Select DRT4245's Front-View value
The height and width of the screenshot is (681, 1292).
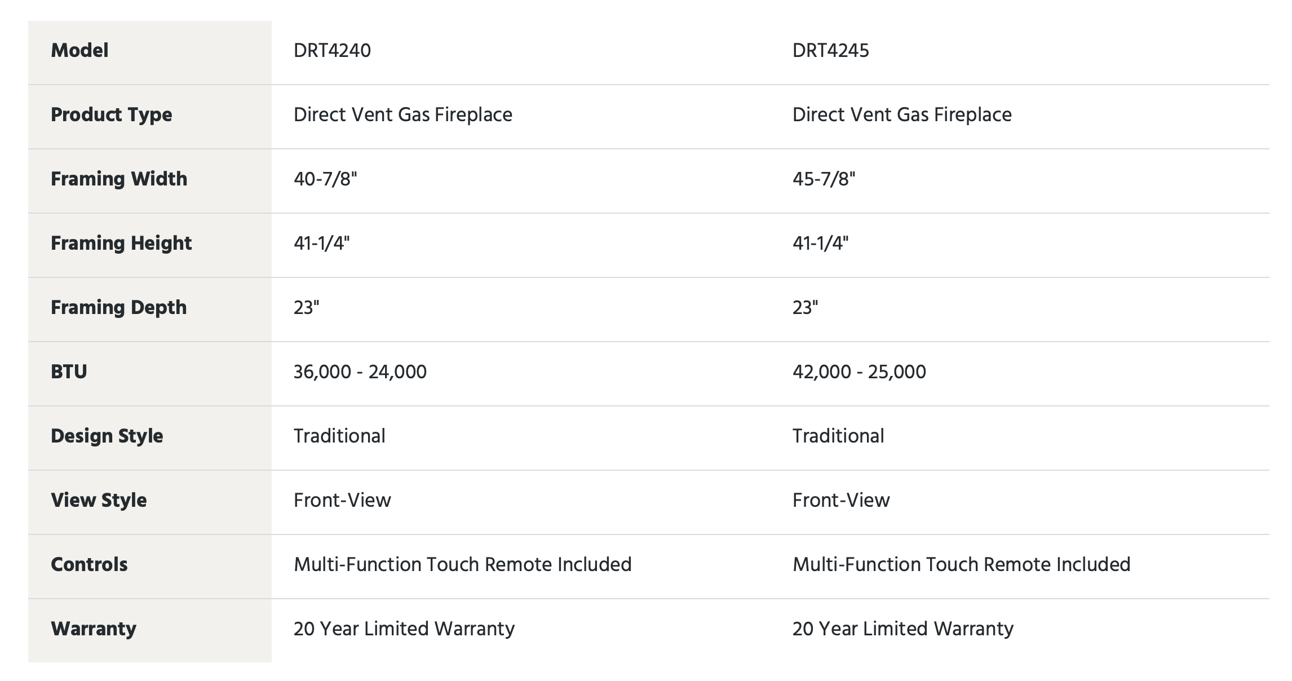click(841, 501)
